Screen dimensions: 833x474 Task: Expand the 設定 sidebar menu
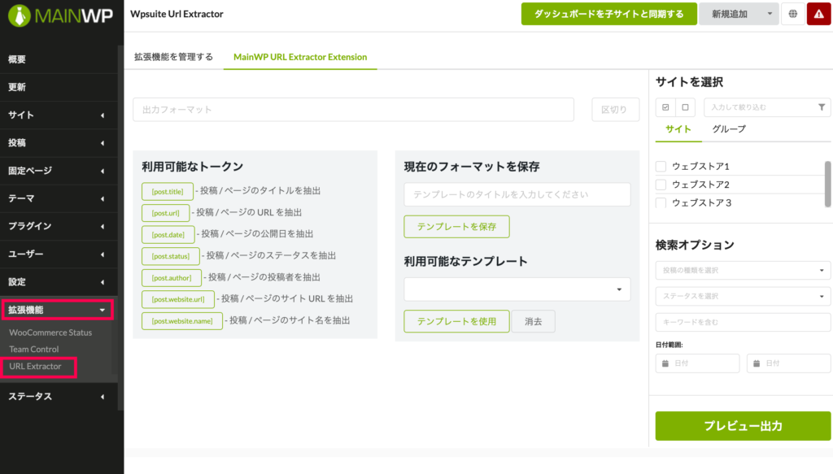59,282
